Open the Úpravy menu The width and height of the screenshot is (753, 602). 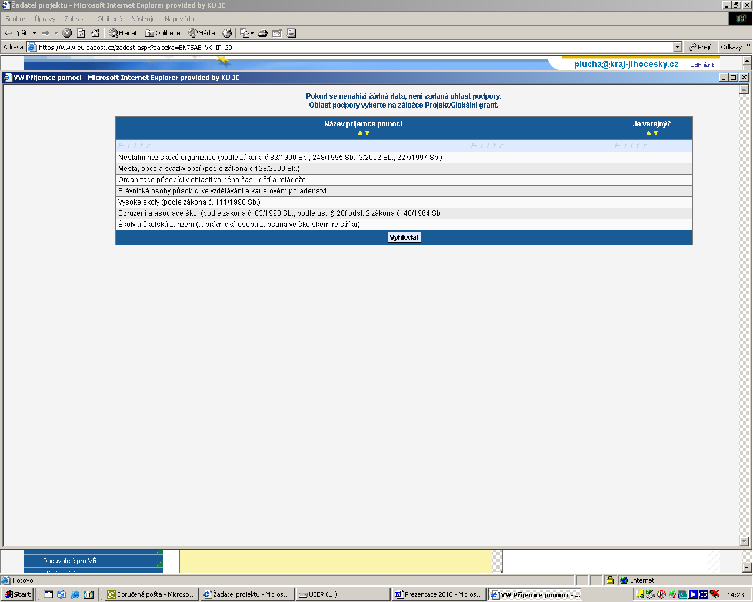(x=45, y=19)
